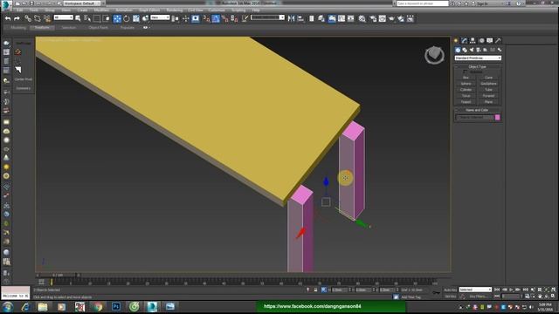Select Lights category in Create panel
The height and width of the screenshot is (314, 559).
[x=472, y=50]
